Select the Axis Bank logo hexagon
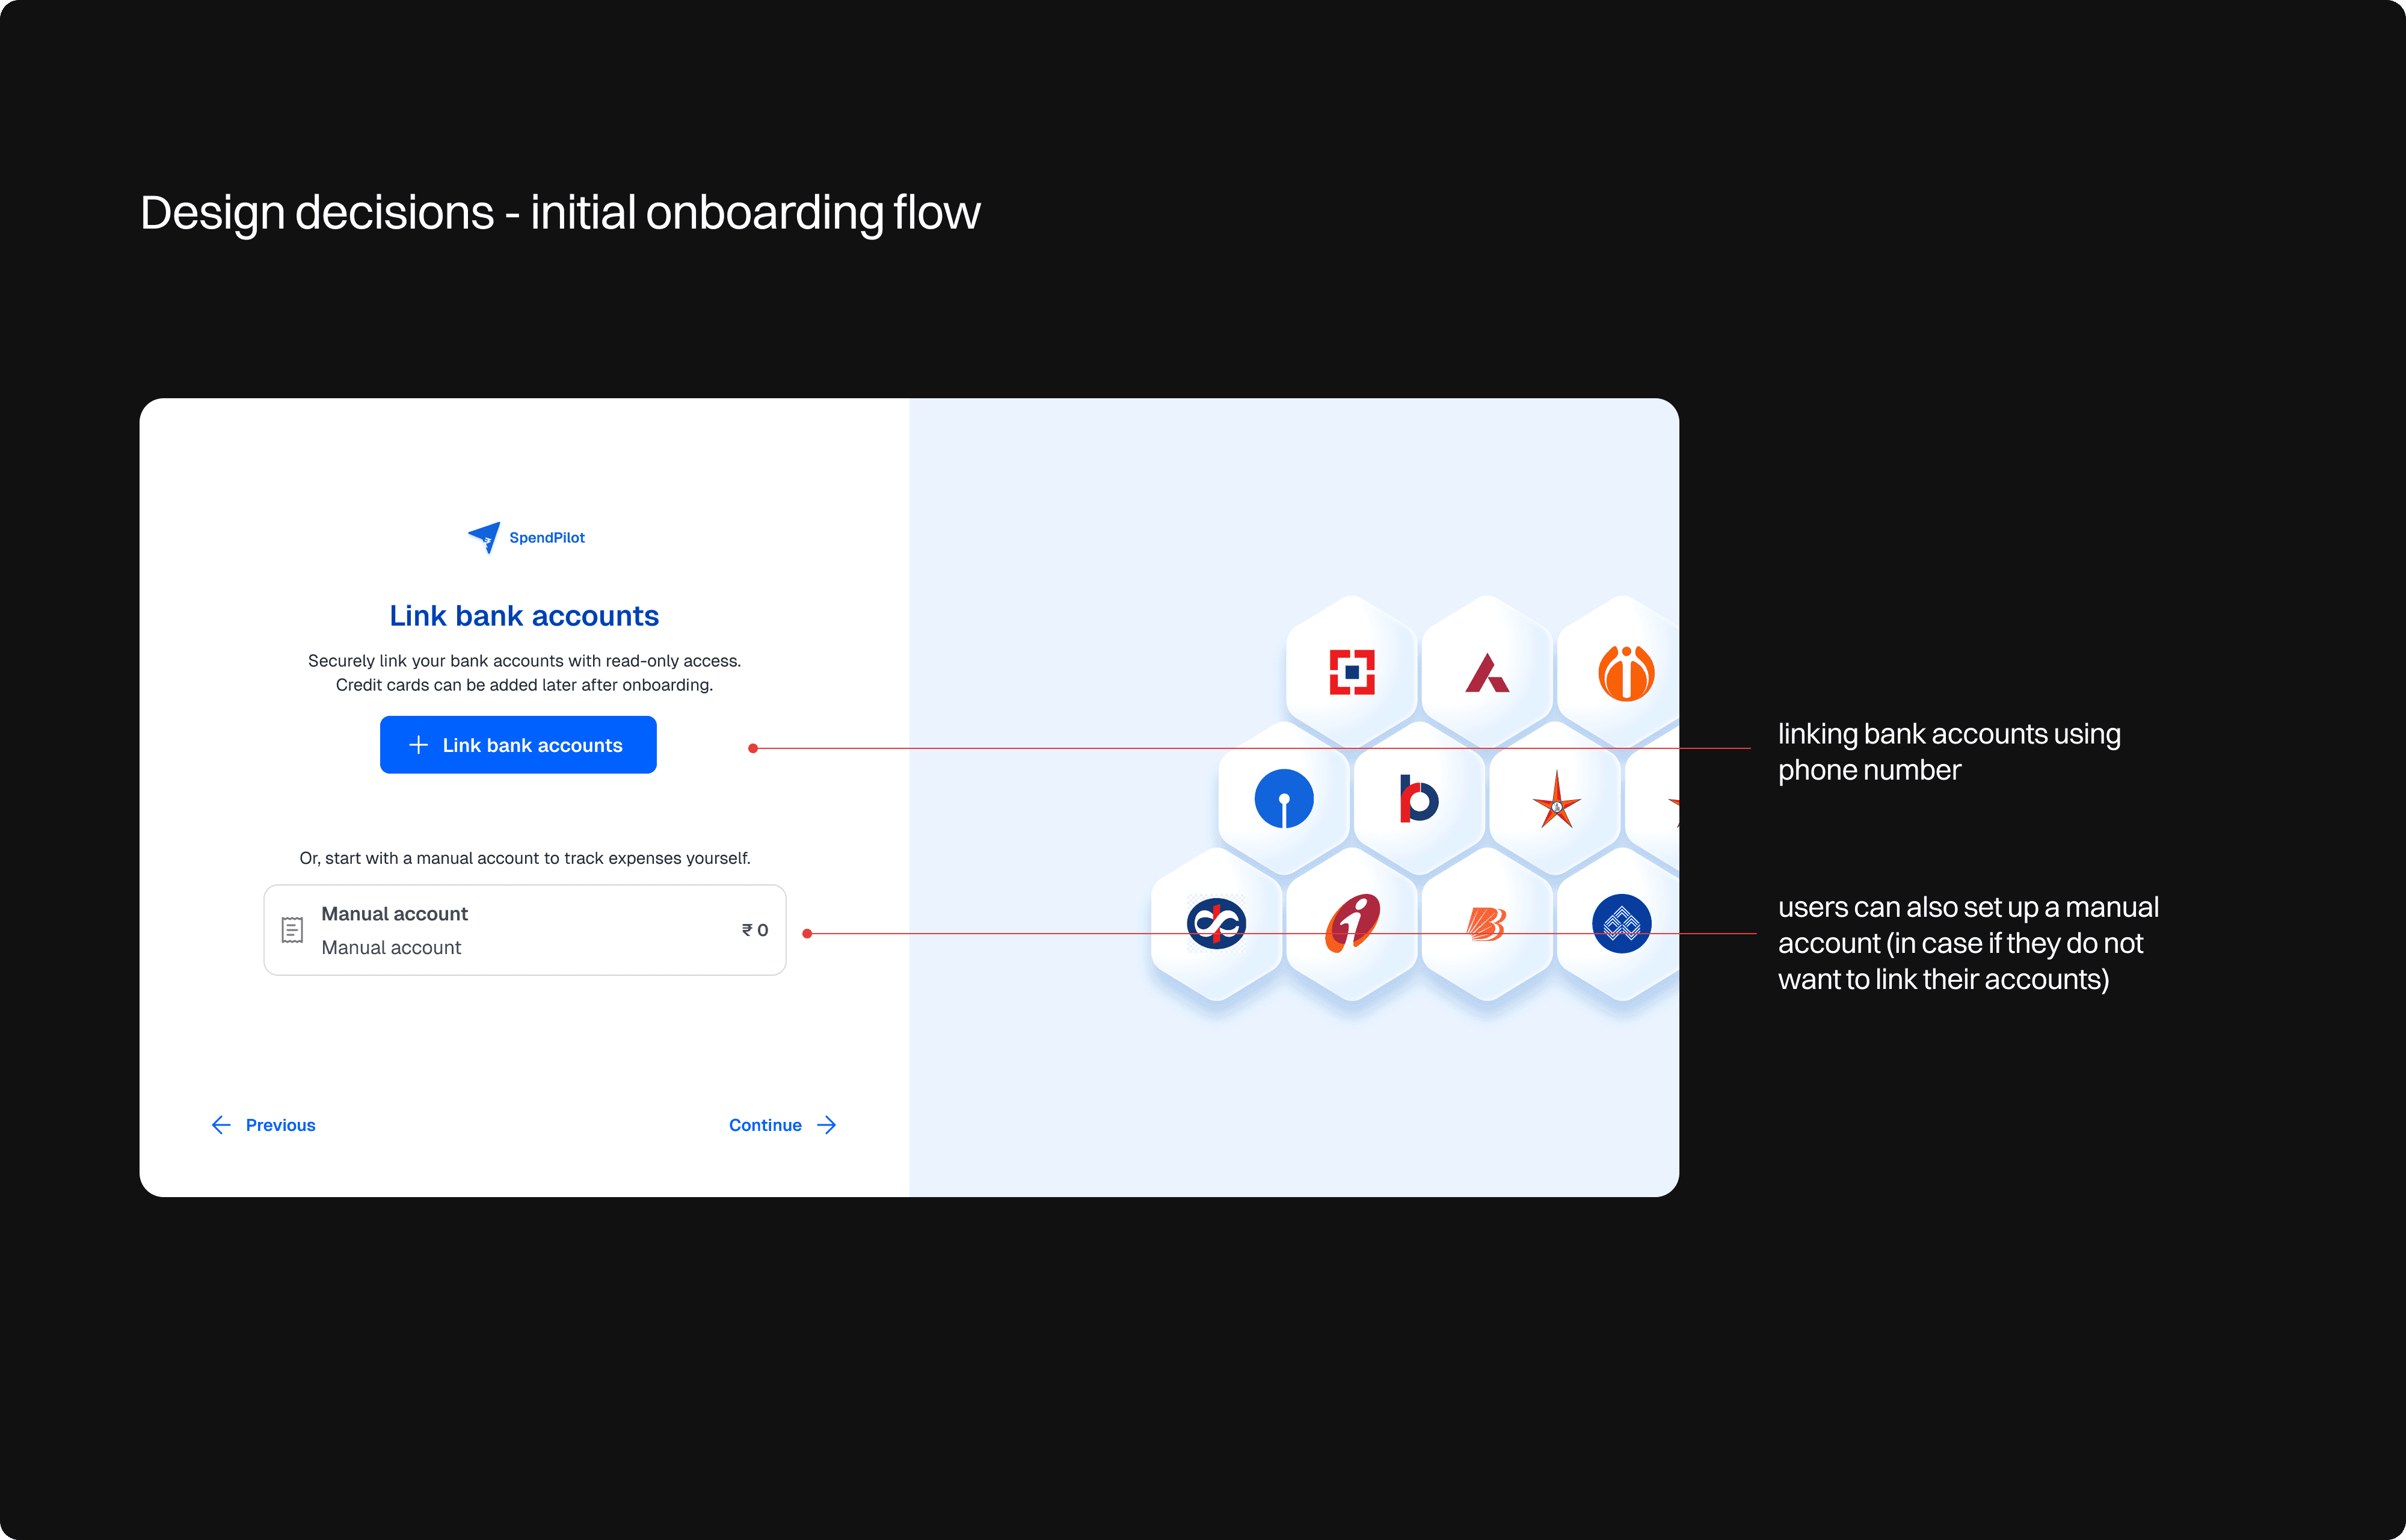 coord(1486,672)
